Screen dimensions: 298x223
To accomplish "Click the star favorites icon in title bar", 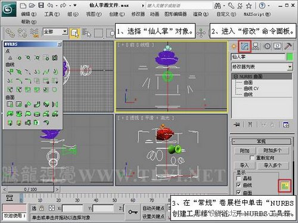I will (249, 6).
